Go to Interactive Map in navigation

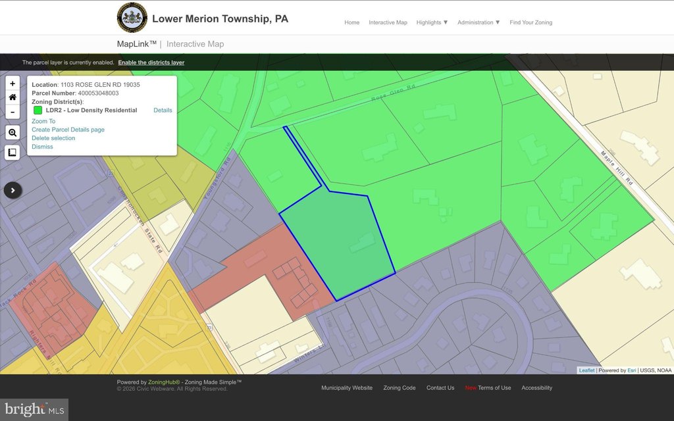tap(388, 22)
